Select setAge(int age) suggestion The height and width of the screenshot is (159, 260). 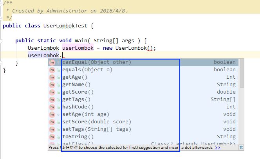143,115
